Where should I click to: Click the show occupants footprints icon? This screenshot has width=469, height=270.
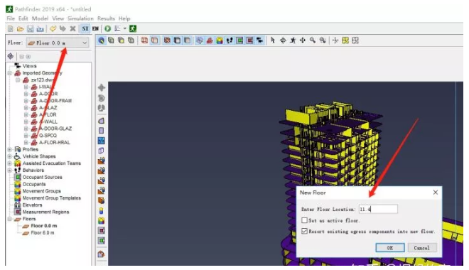pos(230,40)
